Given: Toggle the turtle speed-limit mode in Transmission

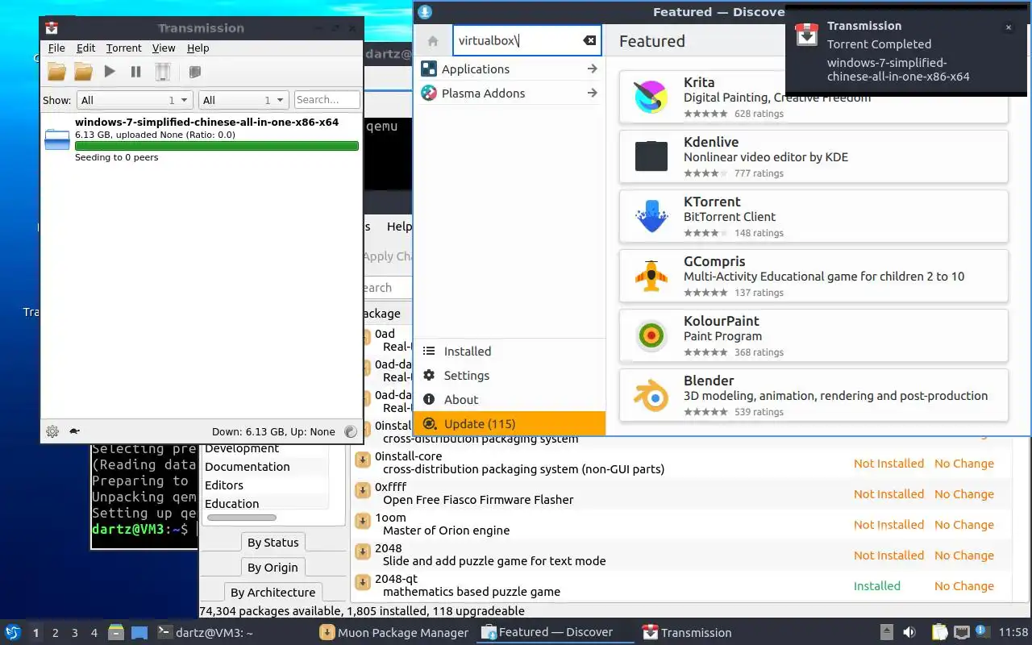Looking at the screenshot, I should (74, 431).
